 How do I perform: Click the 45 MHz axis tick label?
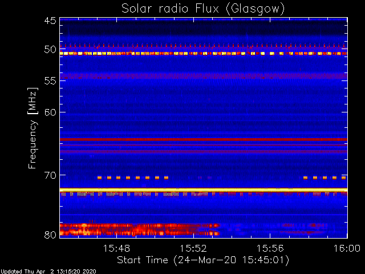tap(50, 21)
